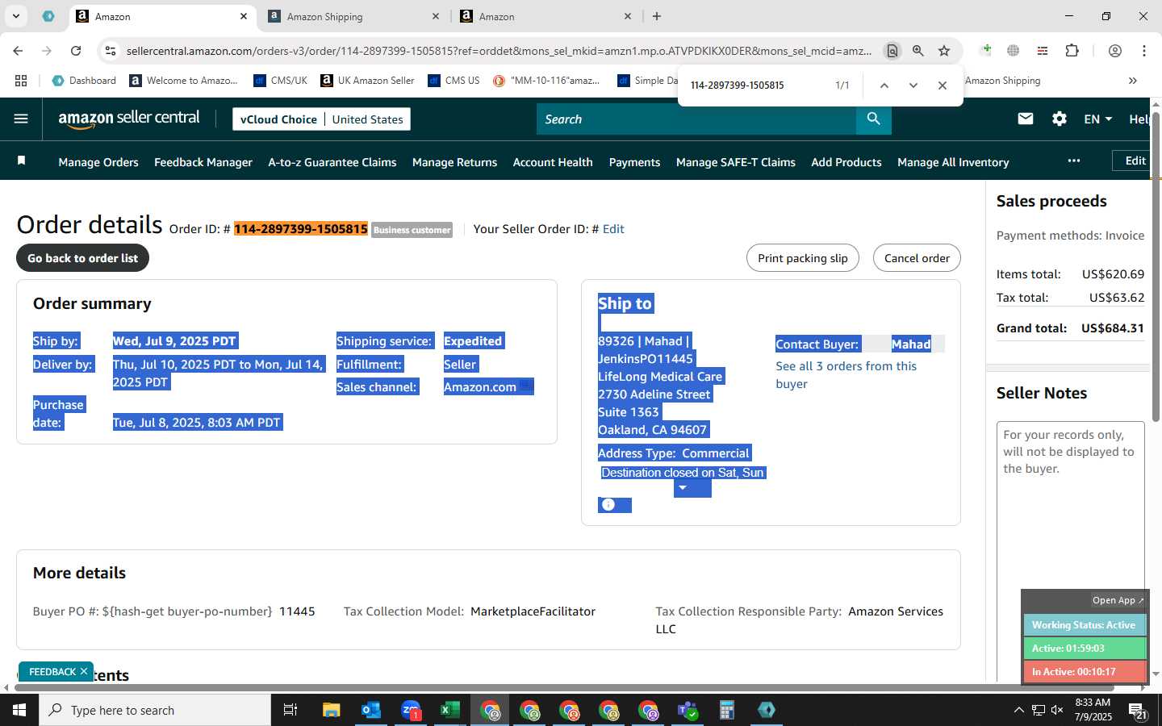Reload the current browser page
1162x726 pixels.
[x=76, y=51]
